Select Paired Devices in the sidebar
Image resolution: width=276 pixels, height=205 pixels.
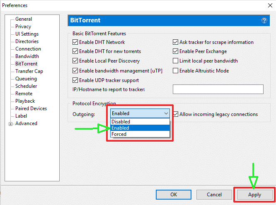(x=31, y=109)
